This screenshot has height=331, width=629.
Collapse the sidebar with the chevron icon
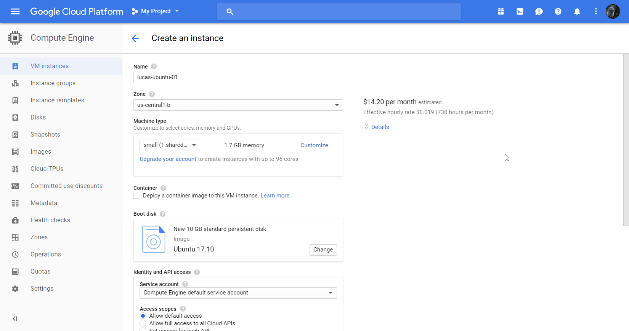[x=15, y=318]
